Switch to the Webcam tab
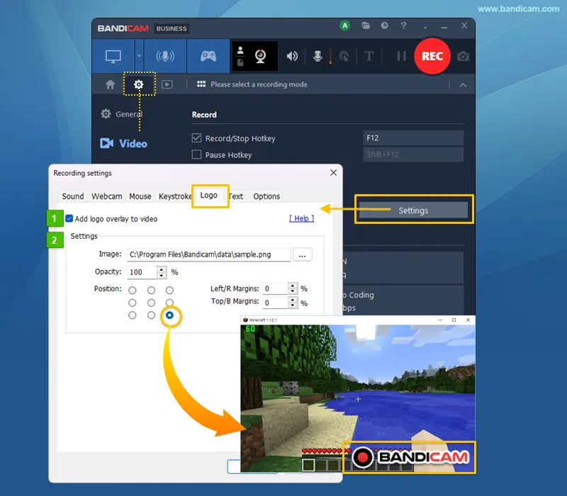Image resolution: width=567 pixels, height=496 pixels. 107,196
